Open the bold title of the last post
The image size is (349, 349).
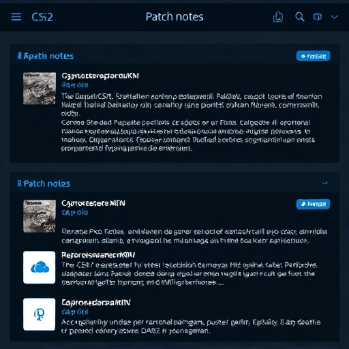(96, 303)
